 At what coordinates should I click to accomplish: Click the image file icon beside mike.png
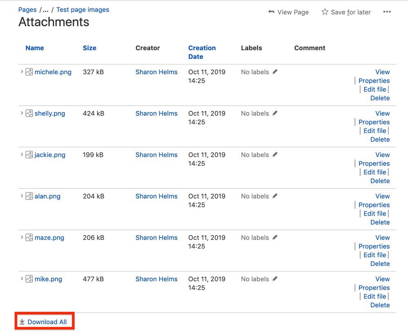click(29, 279)
